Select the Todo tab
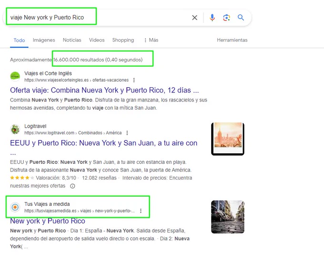Screen dimensions: 324x264 coord(19,40)
